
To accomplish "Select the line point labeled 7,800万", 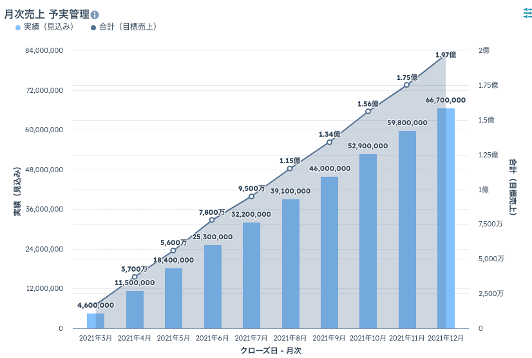I will coord(212,220).
